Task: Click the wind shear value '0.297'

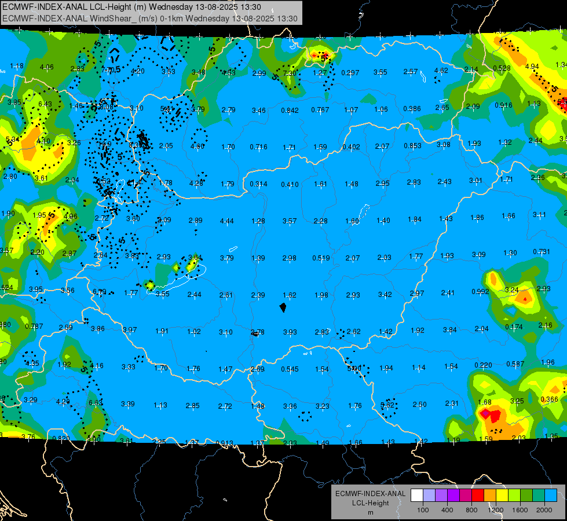Action: (x=350, y=73)
